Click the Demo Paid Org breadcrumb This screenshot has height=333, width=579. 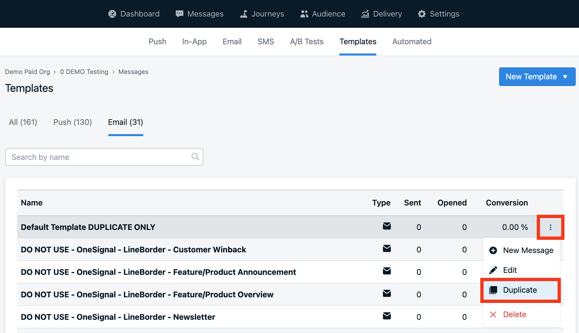tap(27, 72)
